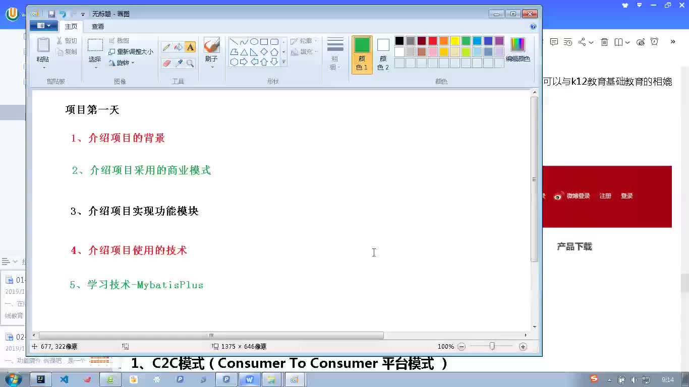This screenshot has width=689, height=387.
Task: Click the zoom out minus button
Action: [x=462, y=347]
